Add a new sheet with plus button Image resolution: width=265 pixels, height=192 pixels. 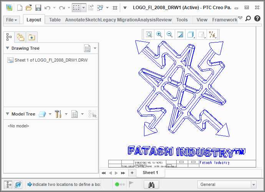pyautogui.click(x=132, y=172)
